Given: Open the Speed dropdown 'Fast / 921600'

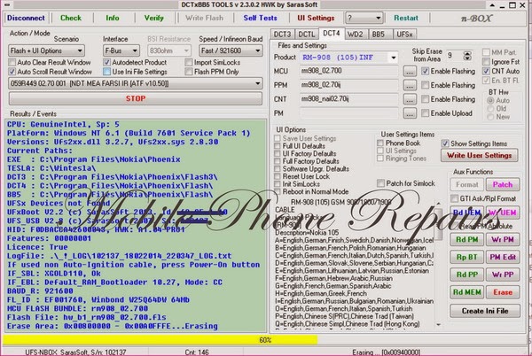Looking at the screenshot, I should coord(231,50).
